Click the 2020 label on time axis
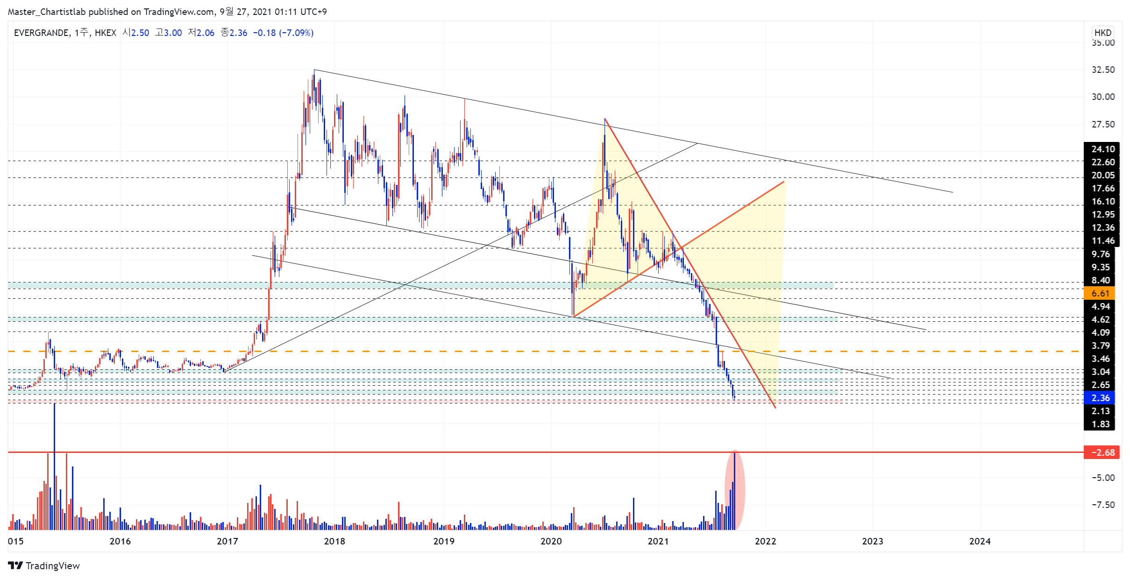Image resolution: width=1130 pixels, height=579 pixels. [x=551, y=541]
